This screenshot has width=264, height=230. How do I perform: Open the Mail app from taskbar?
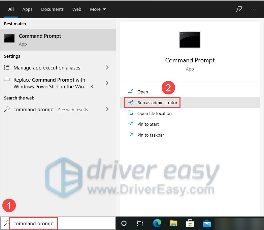tap(206, 223)
